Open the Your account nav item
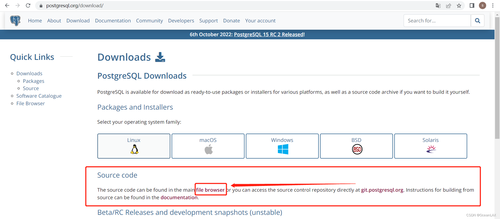 (x=260, y=21)
